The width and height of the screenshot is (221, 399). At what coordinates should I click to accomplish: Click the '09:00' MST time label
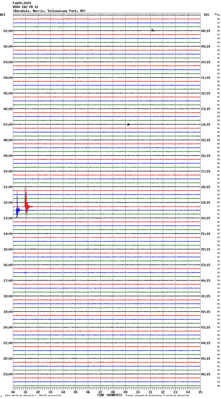point(8,156)
